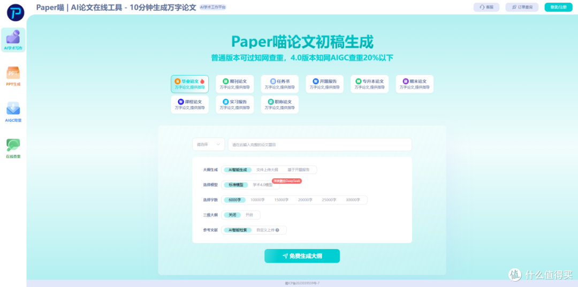Viewport: 578px width, 287px height.
Task: Select 标准模型 model
Action: (x=236, y=185)
